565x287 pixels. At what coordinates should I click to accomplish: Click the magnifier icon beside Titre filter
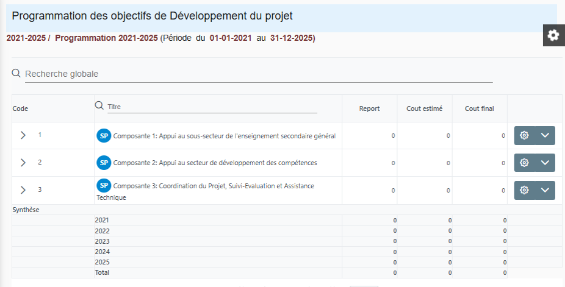99,105
